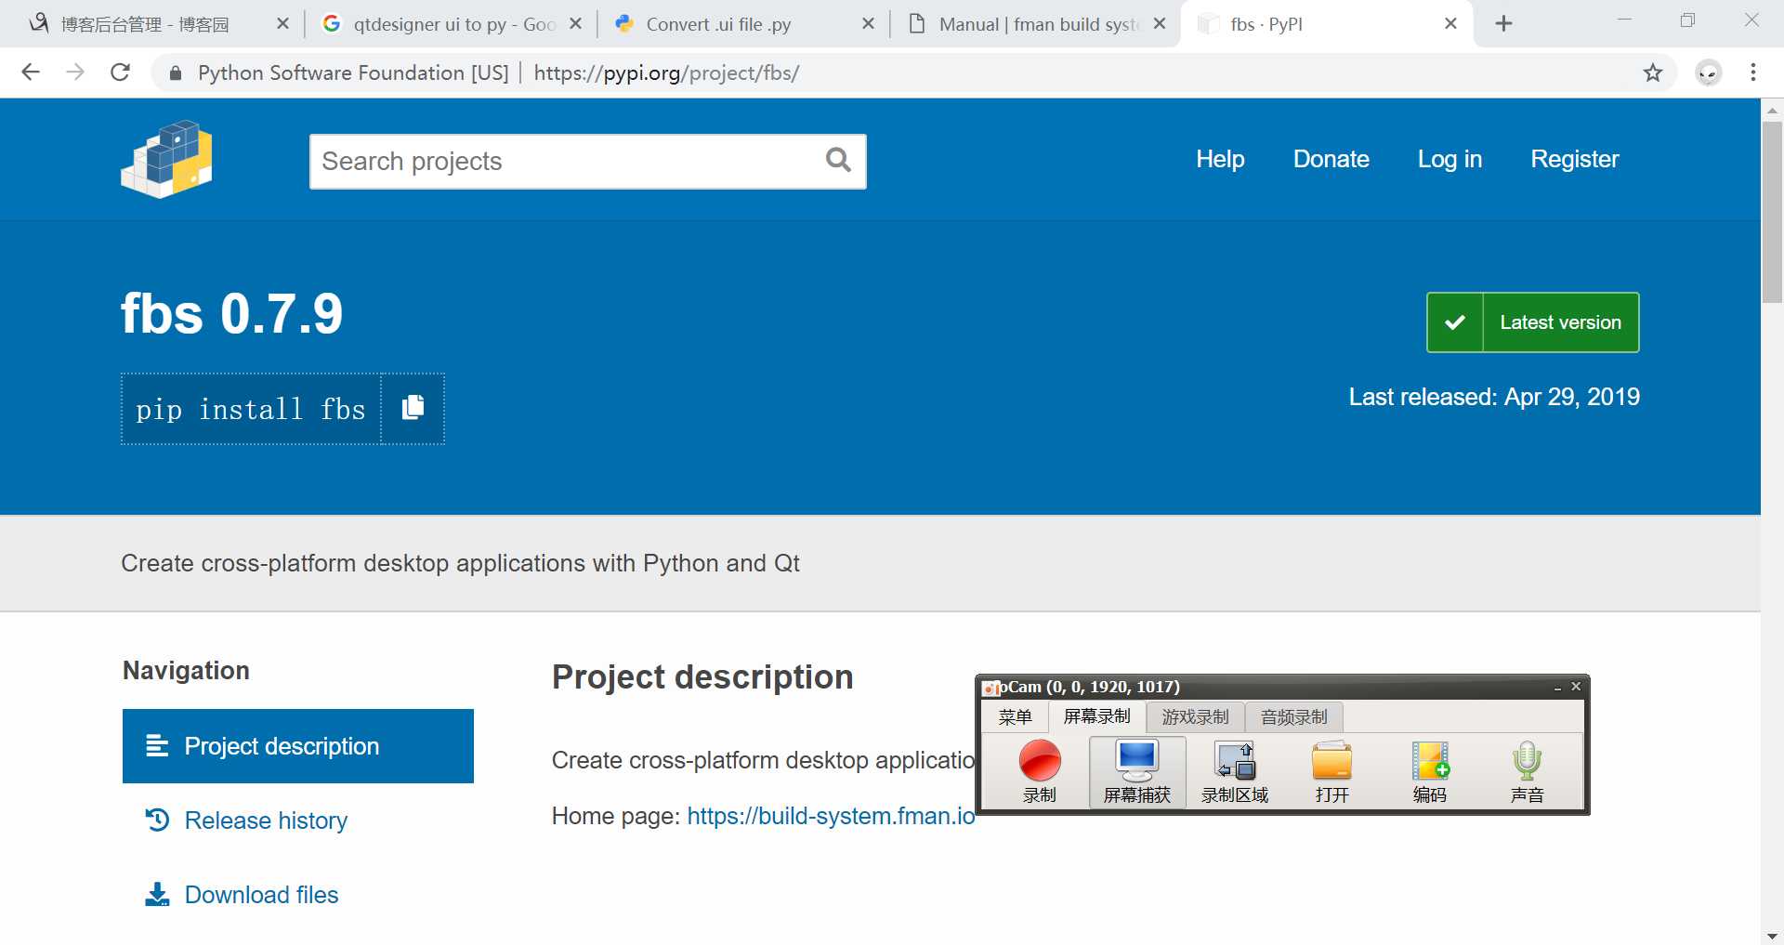The height and width of the screenshot is (945, 1784).
Task: Minimize the oCam window
Action: [1557, 688]
